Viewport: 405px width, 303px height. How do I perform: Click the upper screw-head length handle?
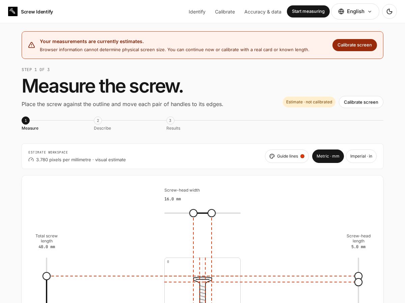click(x=358, y=276)
